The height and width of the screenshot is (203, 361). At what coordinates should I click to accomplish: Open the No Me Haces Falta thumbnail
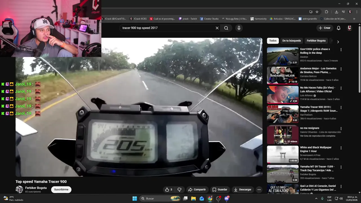tap(283, 95)
